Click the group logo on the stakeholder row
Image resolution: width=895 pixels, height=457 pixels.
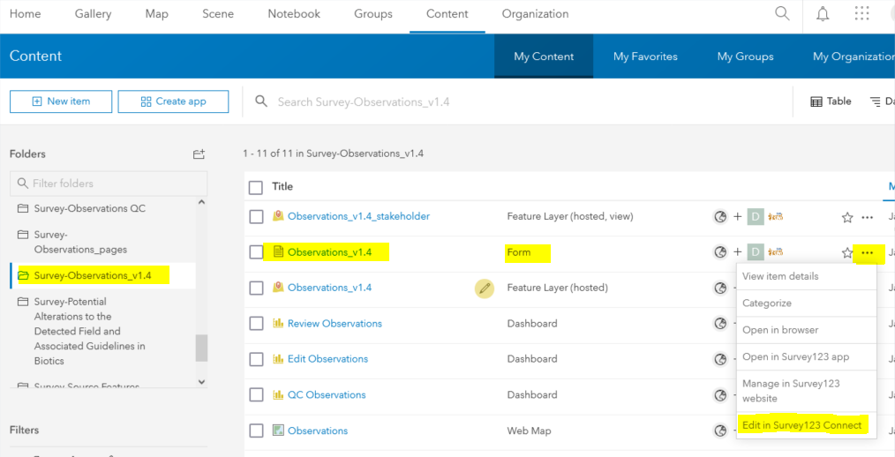[777, 217]
